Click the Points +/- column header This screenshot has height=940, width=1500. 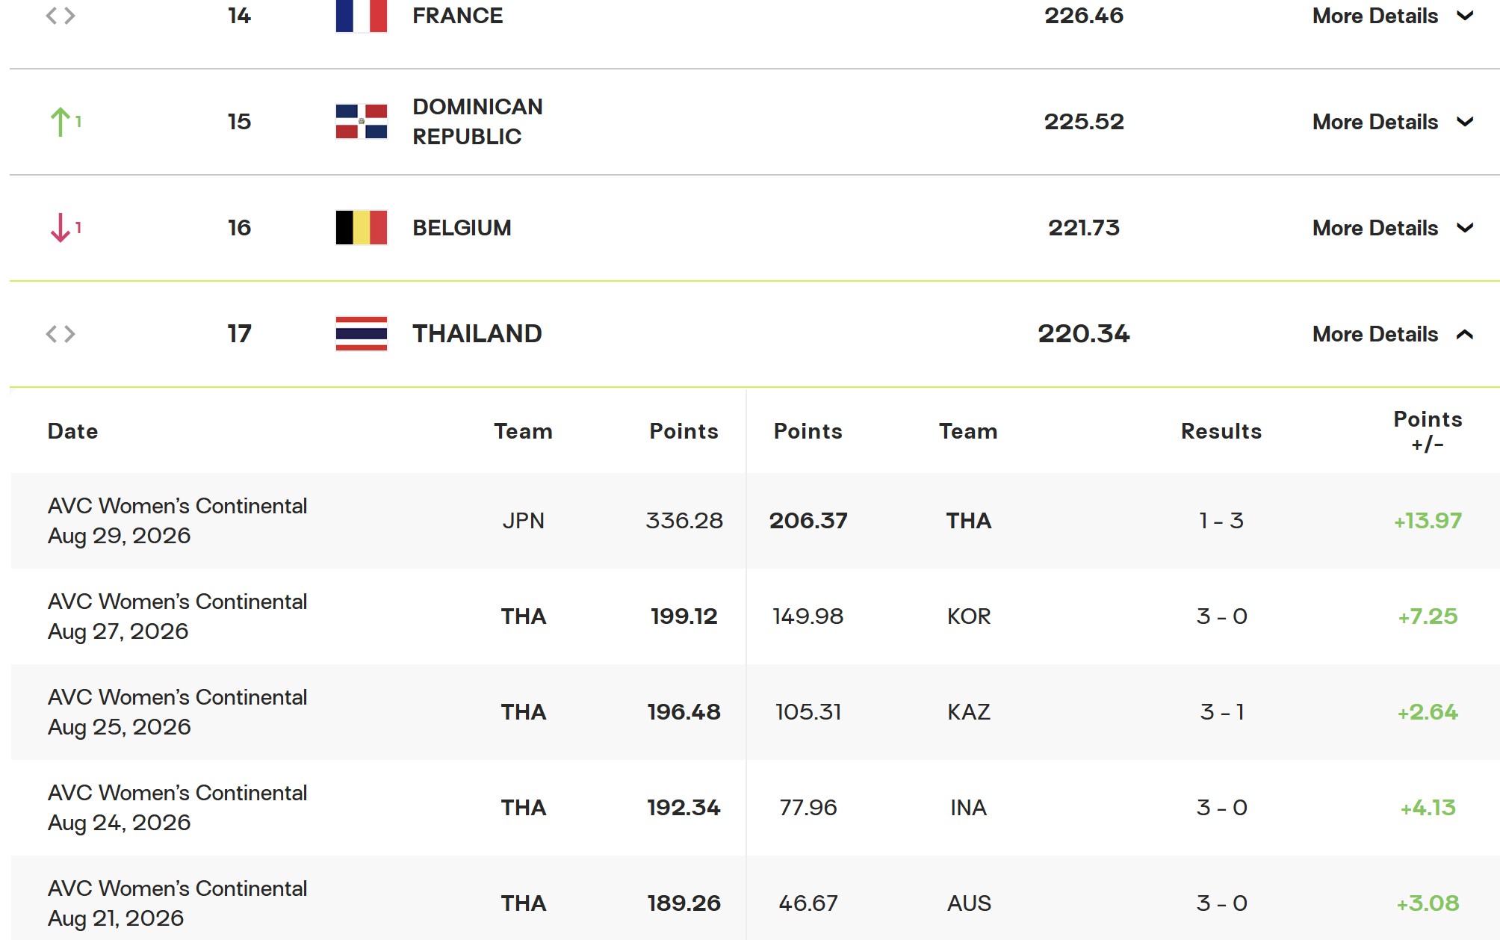[1428, 431]
